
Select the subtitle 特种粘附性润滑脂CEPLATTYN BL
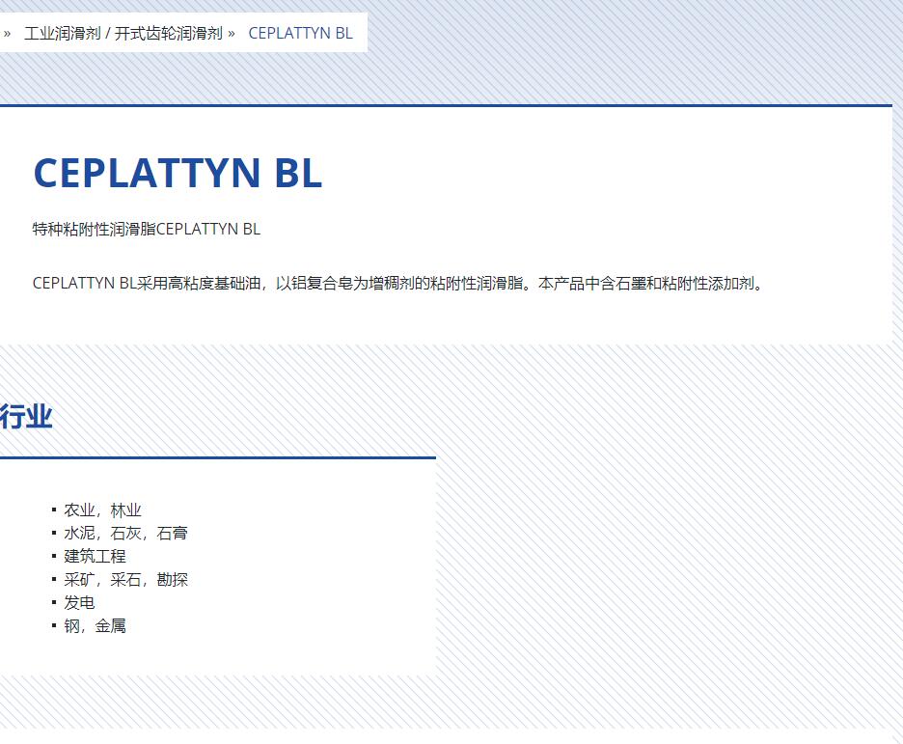(147, 230)
